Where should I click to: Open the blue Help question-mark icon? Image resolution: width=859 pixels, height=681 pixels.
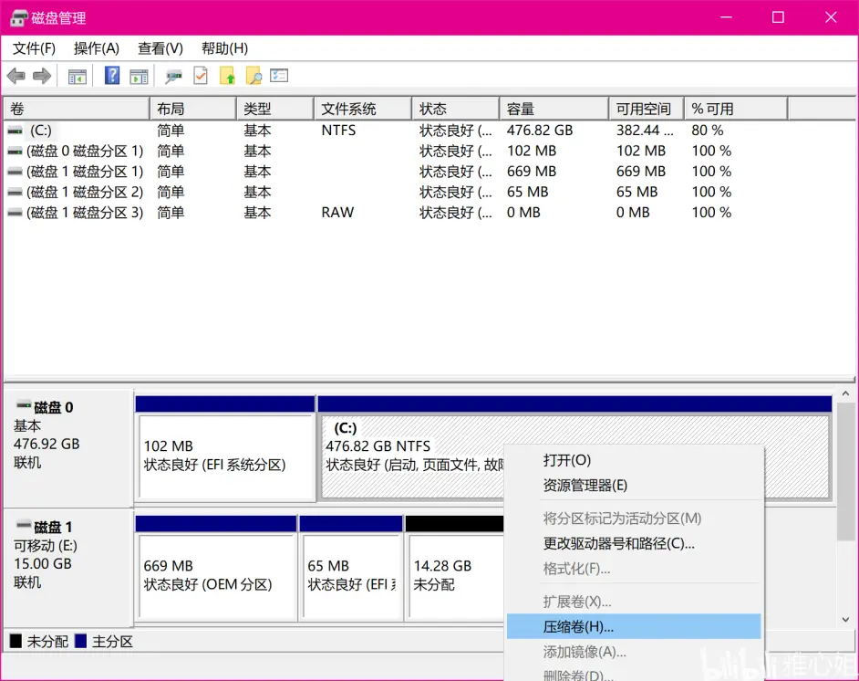(x=112, y=75)
